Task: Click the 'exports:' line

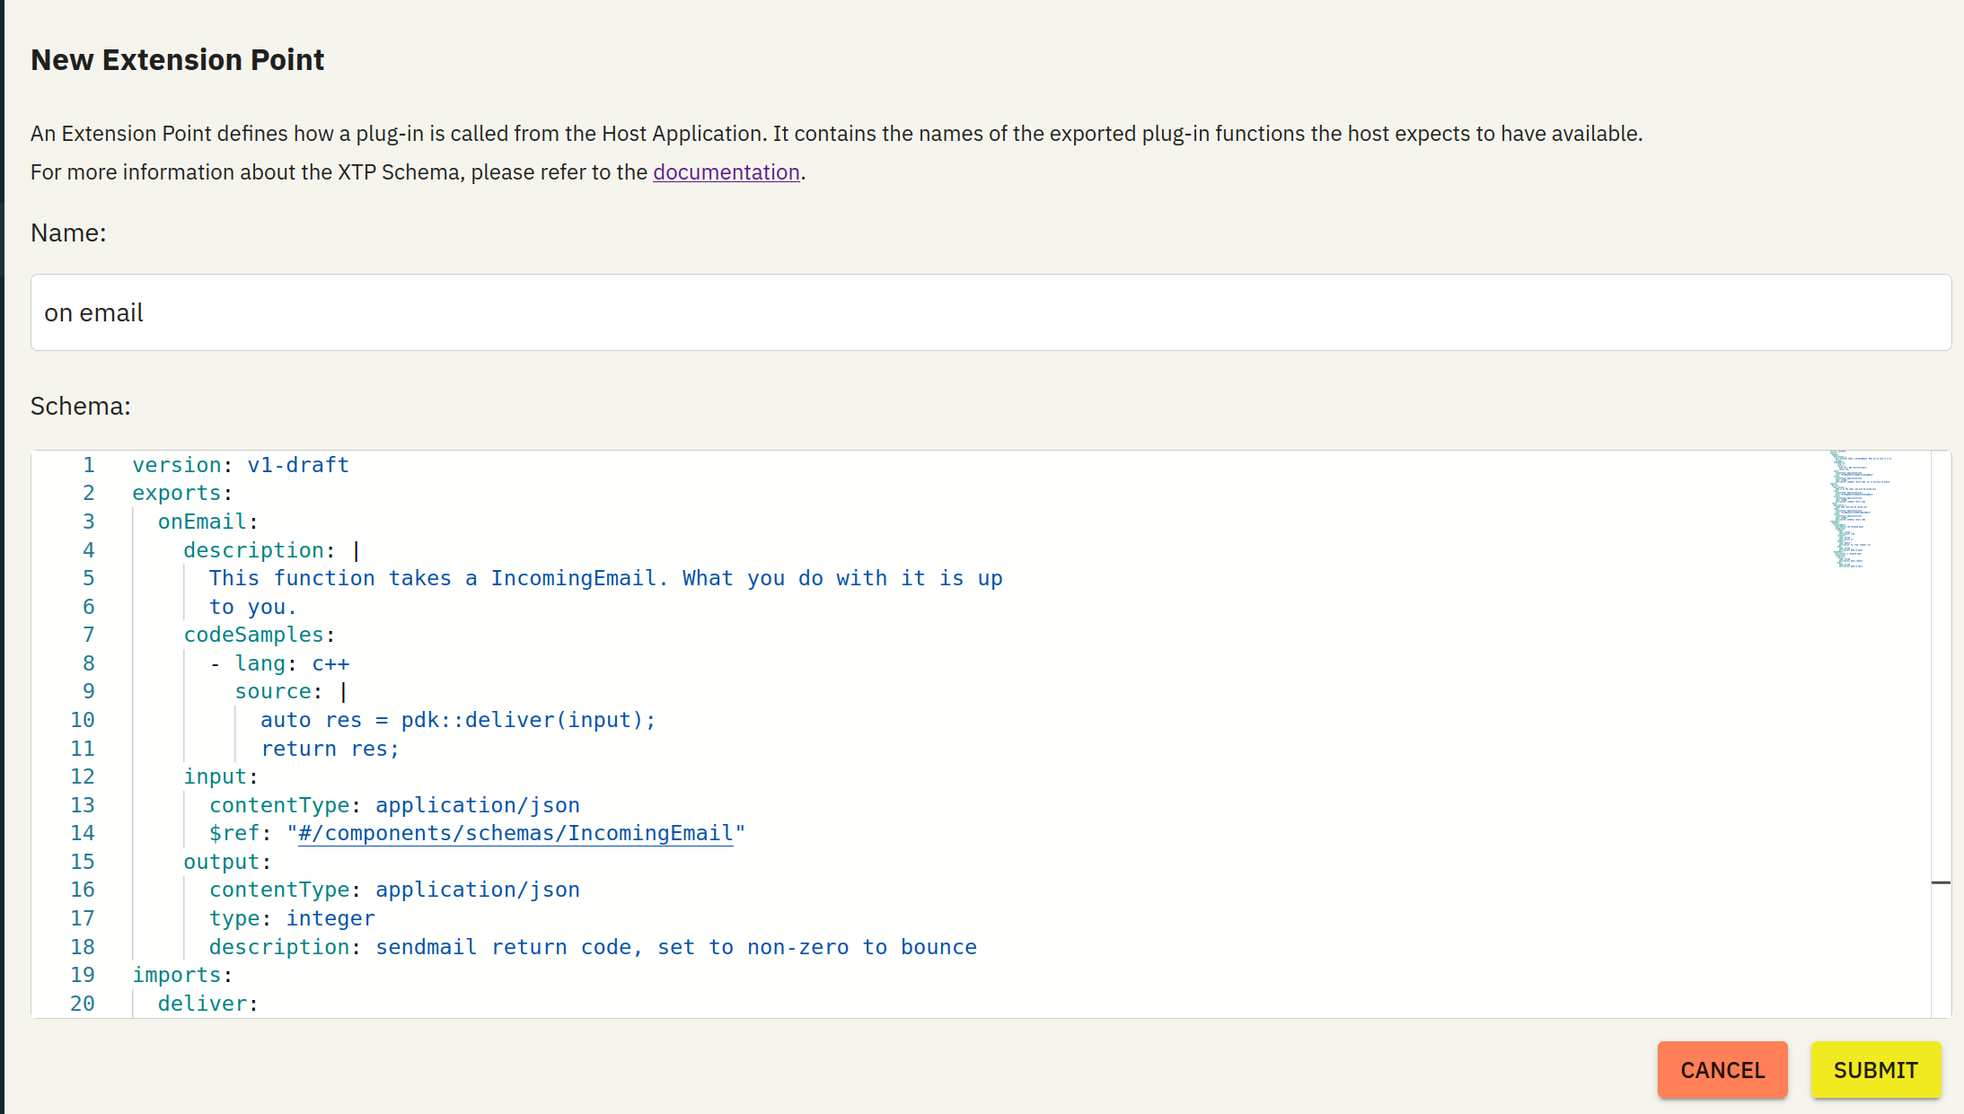Action: [x=182, y=493]
